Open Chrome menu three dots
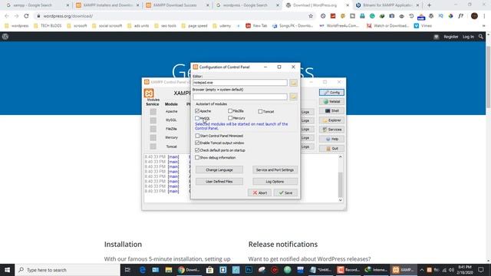This screenshot has width=491, height=276. tap(484, 16)
